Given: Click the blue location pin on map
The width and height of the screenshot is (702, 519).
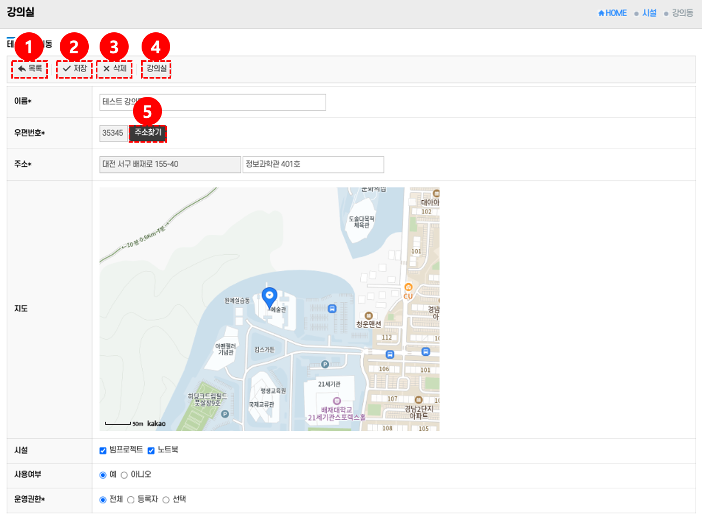Looking at the screenshot, I should coord(269,297).
